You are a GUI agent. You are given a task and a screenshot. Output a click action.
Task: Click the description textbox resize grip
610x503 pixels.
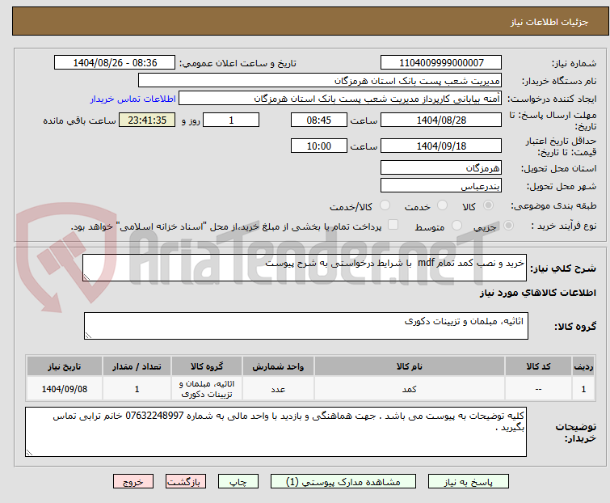[86, 277]
